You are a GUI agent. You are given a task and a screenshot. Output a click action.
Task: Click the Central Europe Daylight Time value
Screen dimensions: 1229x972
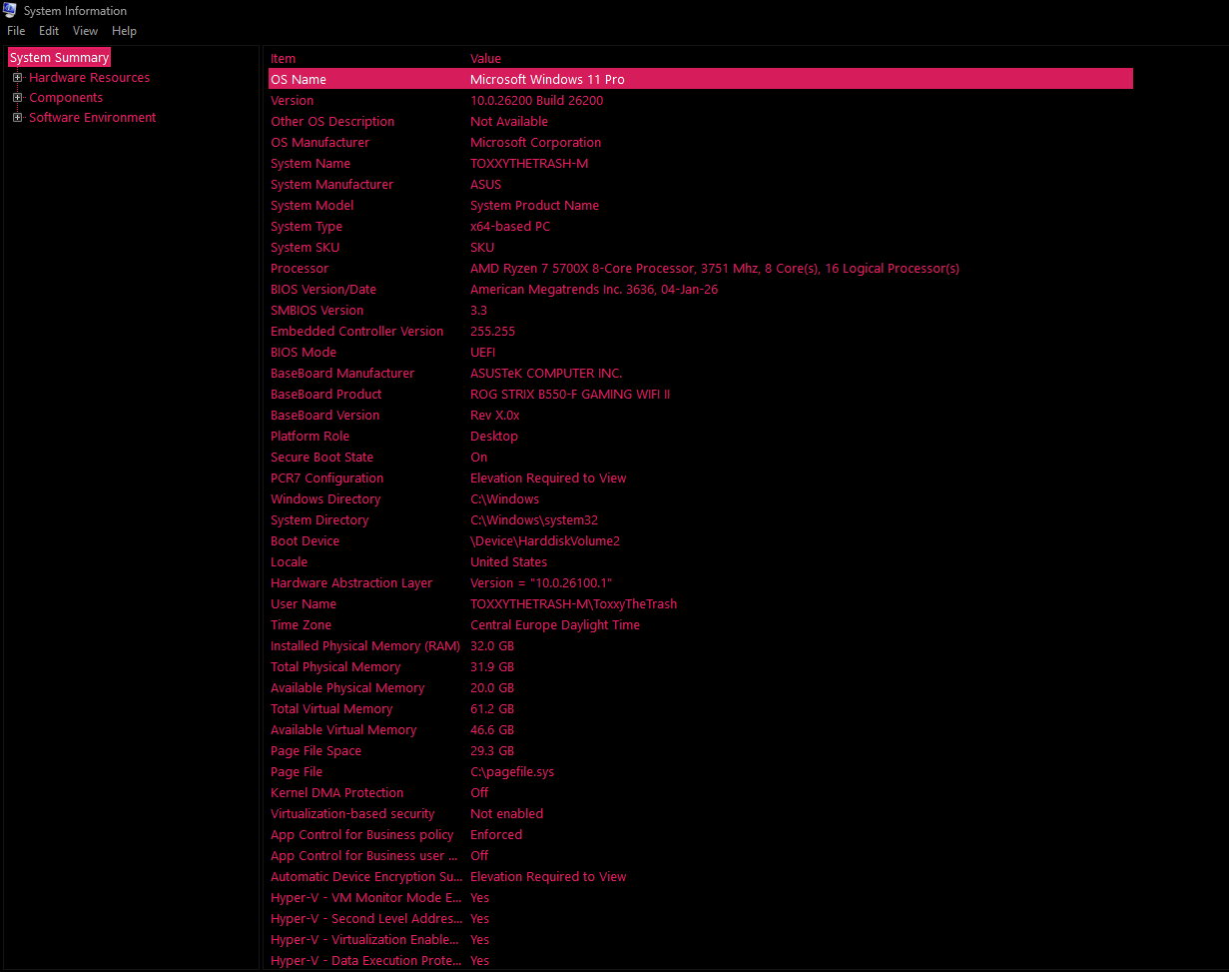[555, 625]
